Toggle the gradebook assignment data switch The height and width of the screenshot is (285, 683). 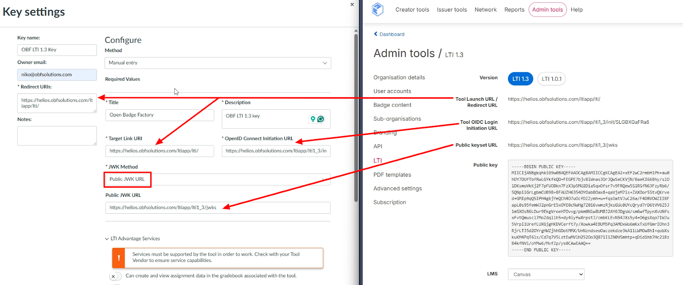click(x=115, y=276)
